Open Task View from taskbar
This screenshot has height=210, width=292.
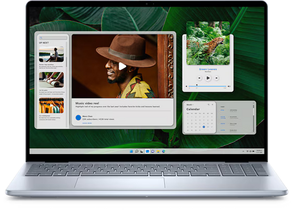(142, 151)
